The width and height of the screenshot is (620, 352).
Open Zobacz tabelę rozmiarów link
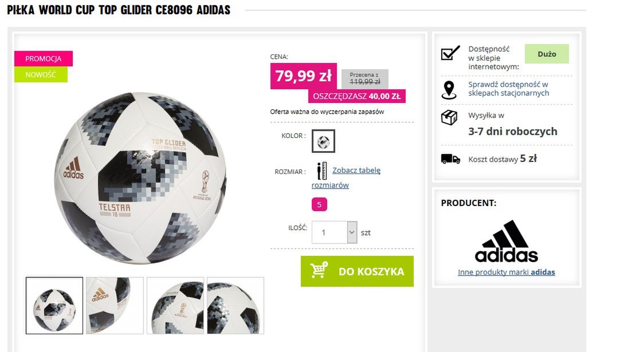pyautogui.click(x=346, y=177)
